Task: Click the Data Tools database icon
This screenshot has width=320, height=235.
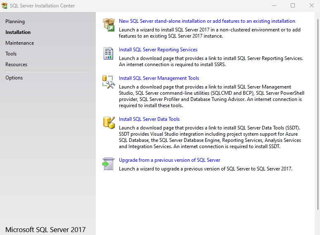Action: pos(109,123)
